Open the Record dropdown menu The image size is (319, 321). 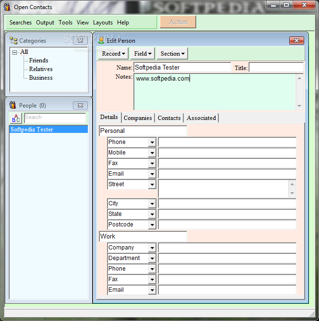coord(113,54)
